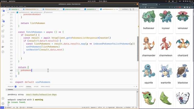Click the editor vertical scrollbar thumb
This screenshot has height=109, width=194.
pyautogui.click(x=138, y=49)
